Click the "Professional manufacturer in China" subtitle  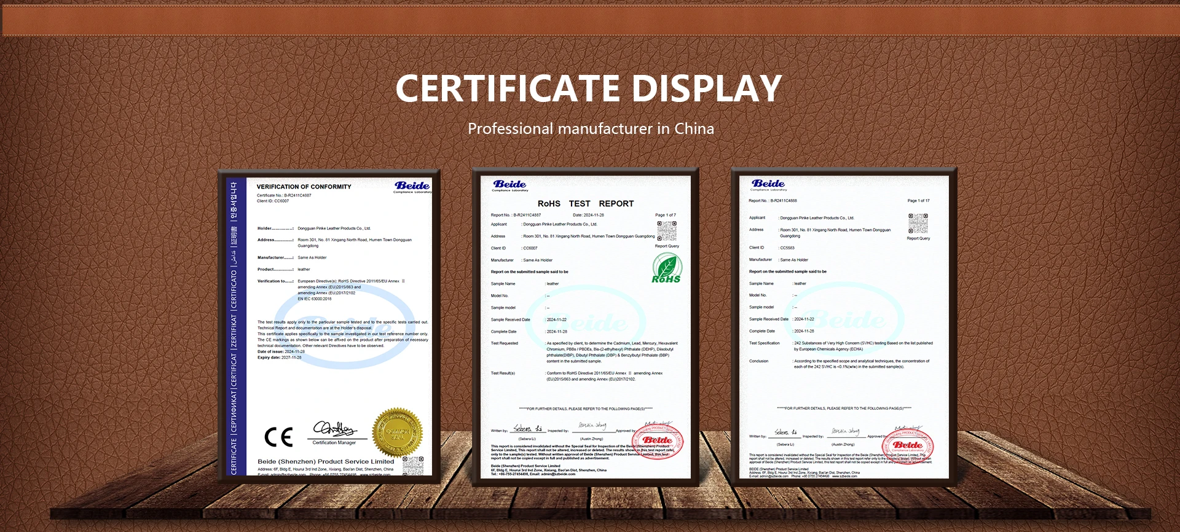[591, 129]
